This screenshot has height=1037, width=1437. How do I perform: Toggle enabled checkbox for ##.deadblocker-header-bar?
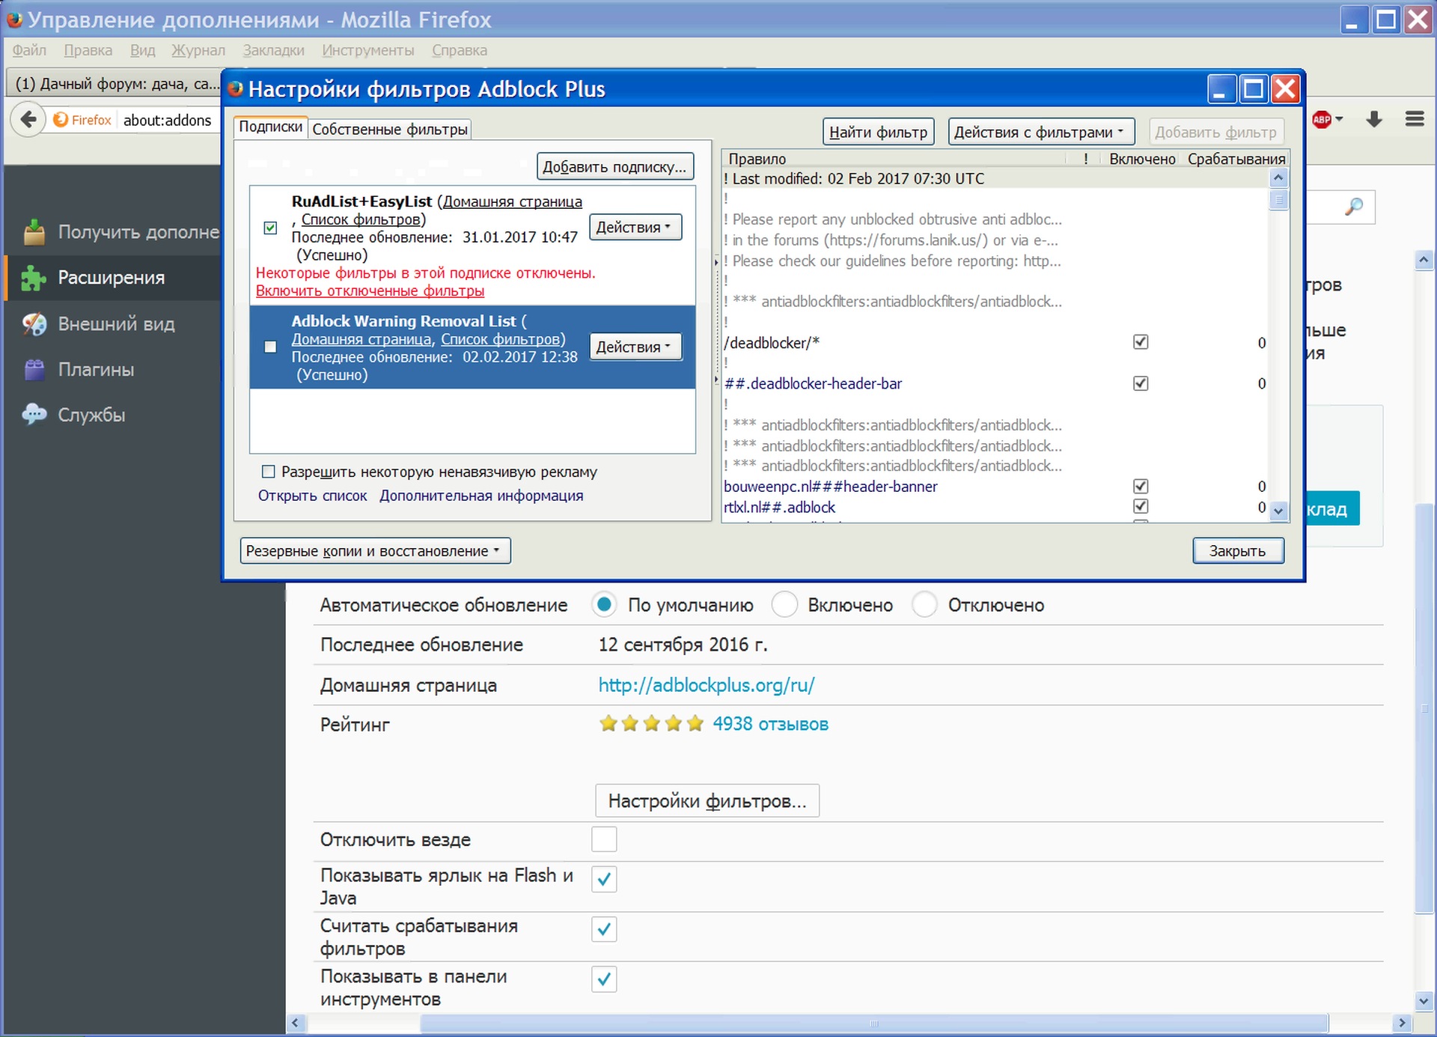[x=1141, y=383]
